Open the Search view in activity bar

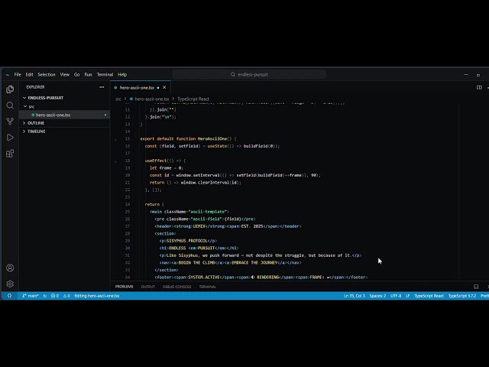coord(10,106)
